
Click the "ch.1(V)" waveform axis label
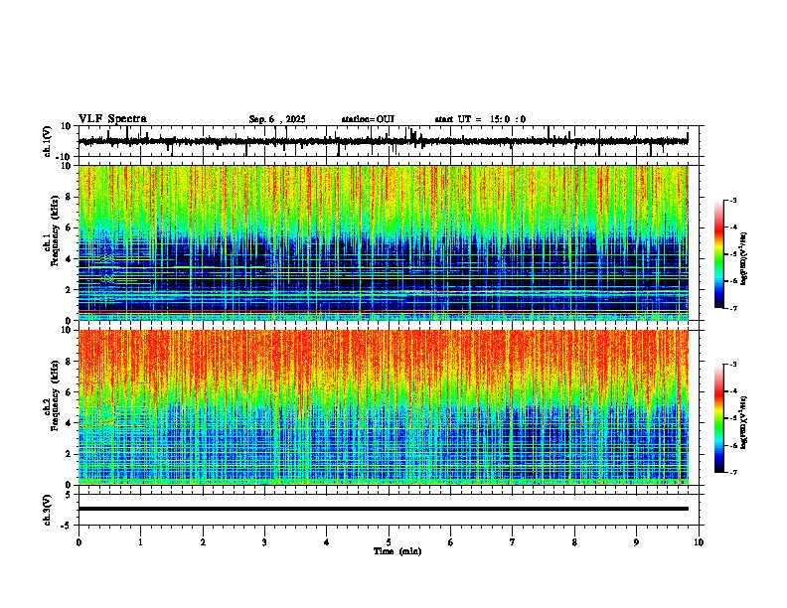(x=48, y=141)
